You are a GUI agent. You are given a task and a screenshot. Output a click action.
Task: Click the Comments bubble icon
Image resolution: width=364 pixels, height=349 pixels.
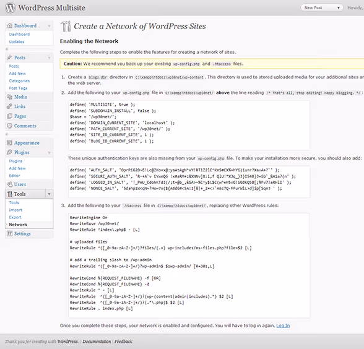coord(9,126)
